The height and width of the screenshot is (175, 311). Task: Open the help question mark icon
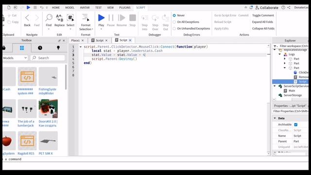283,8
